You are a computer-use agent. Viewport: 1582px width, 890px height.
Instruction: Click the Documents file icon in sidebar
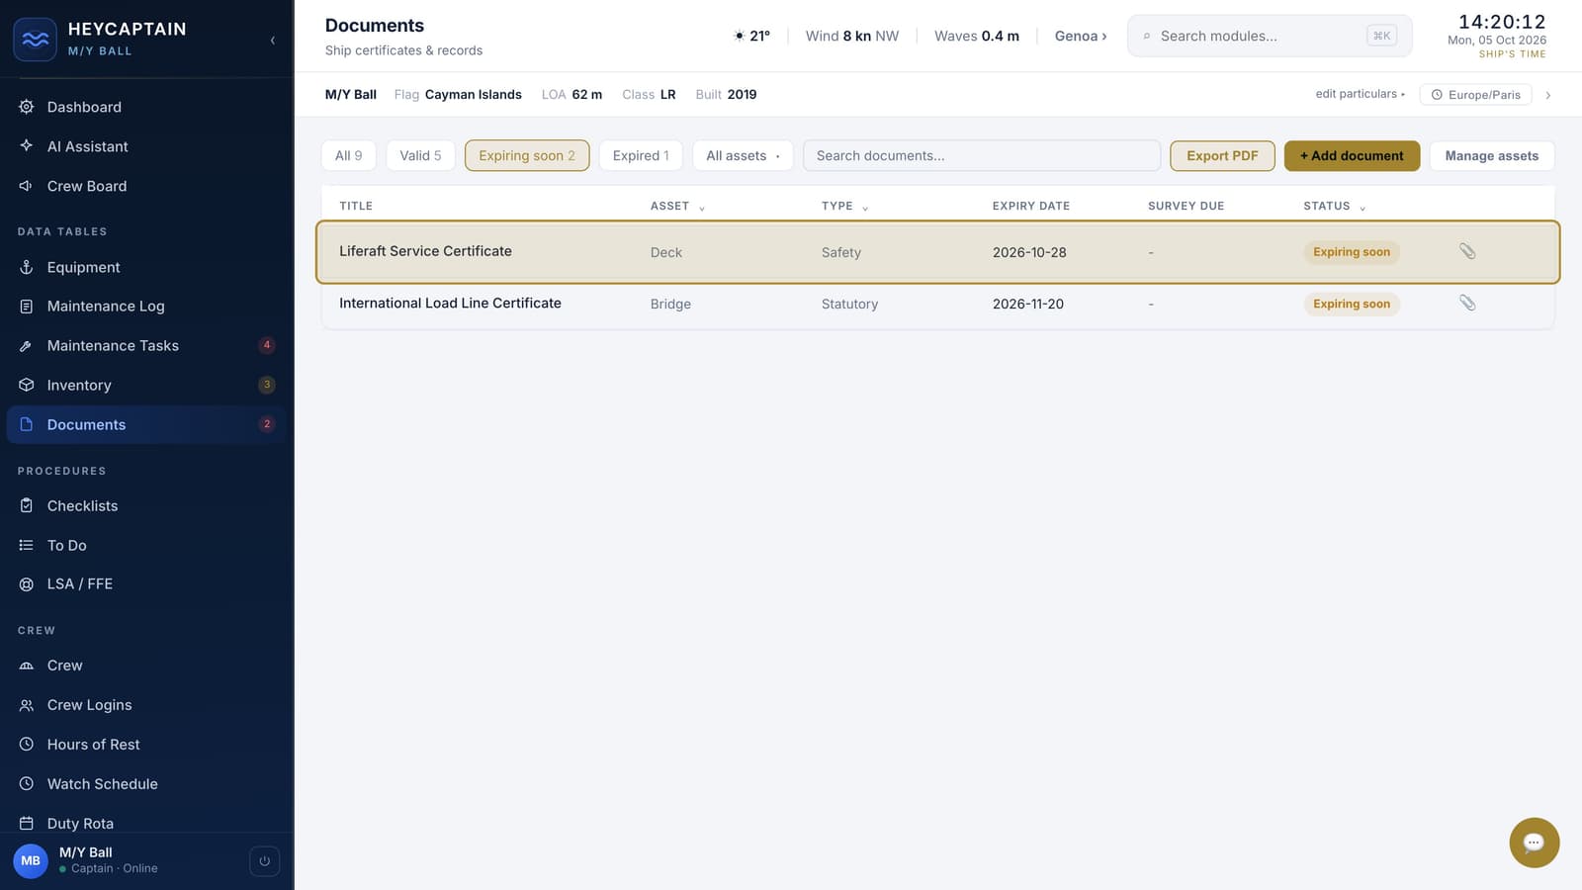[x=27, y=424]
